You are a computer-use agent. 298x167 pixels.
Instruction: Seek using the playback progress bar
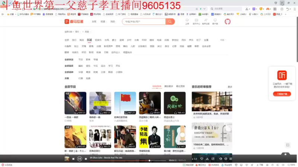point(128,161)
